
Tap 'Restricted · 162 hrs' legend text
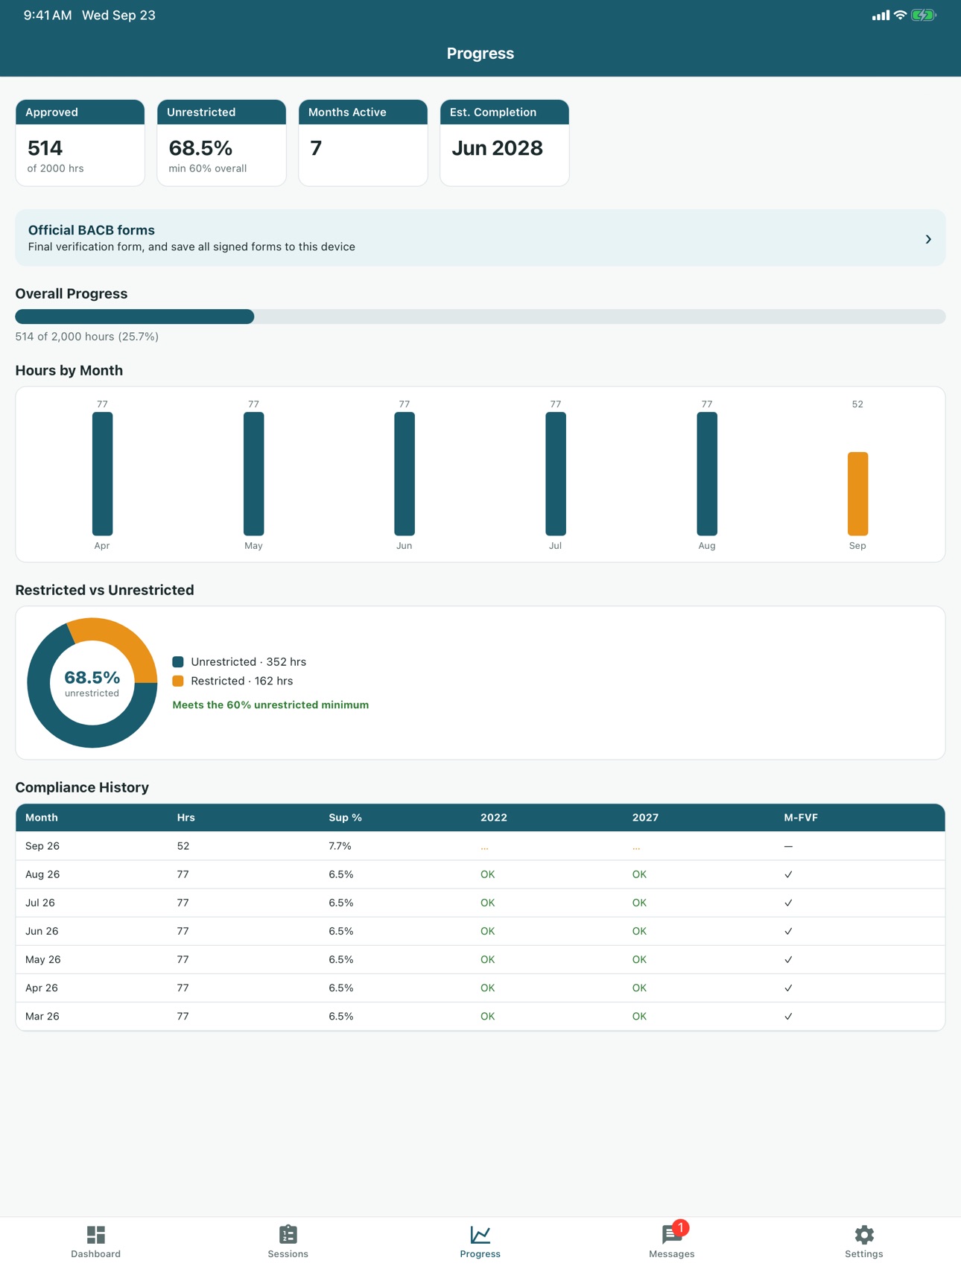(x=242, y=681)
